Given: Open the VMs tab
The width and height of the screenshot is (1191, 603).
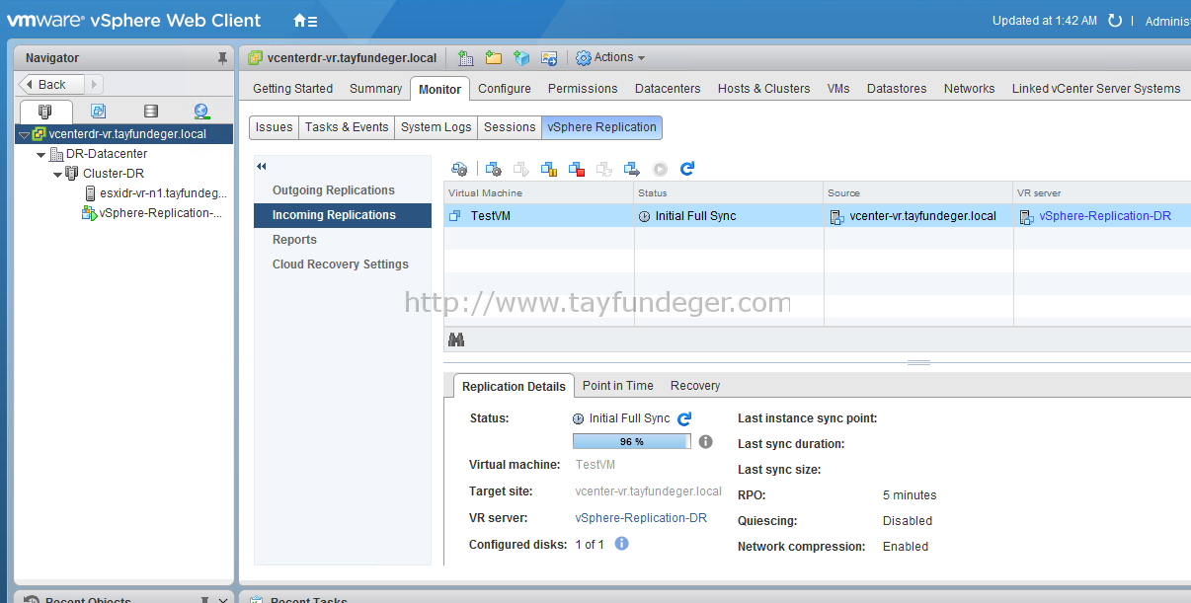Looking at the screenshot, I should 838,88.
